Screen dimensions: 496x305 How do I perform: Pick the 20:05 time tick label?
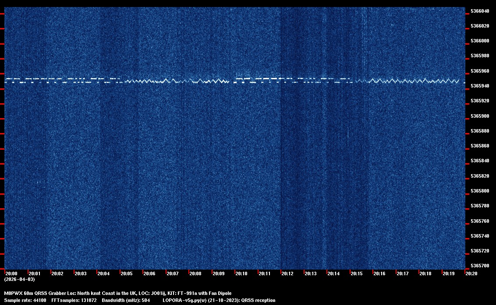point(127,273)
